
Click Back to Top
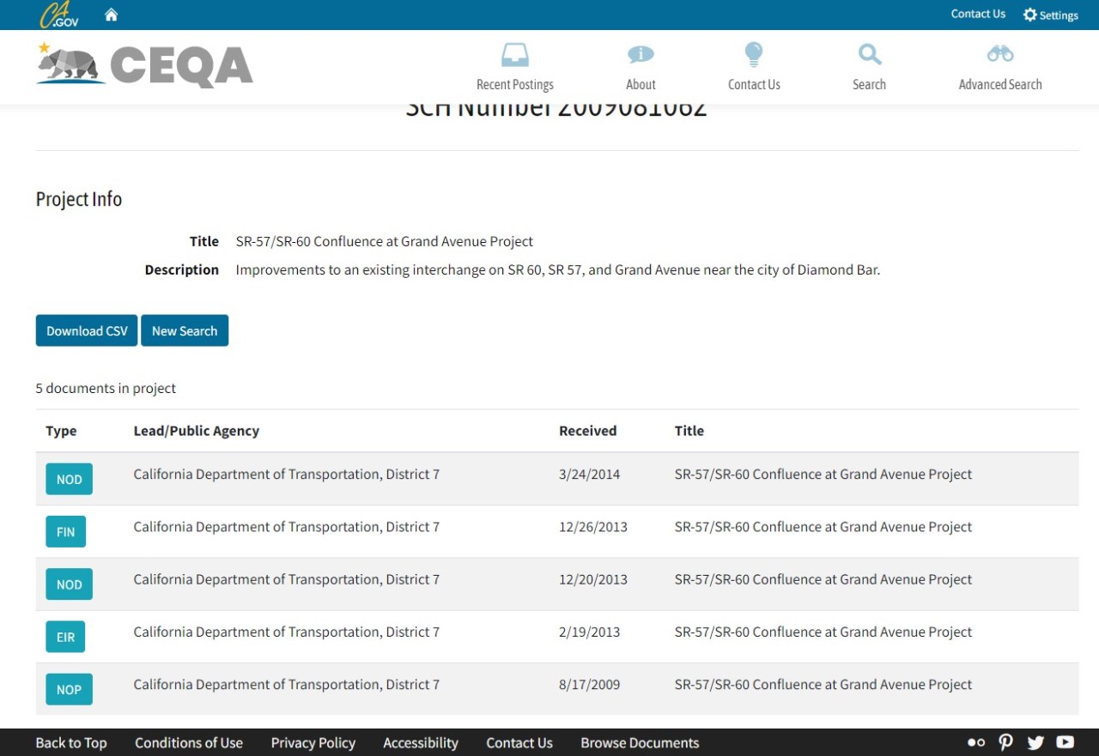[x=71, y=742]
